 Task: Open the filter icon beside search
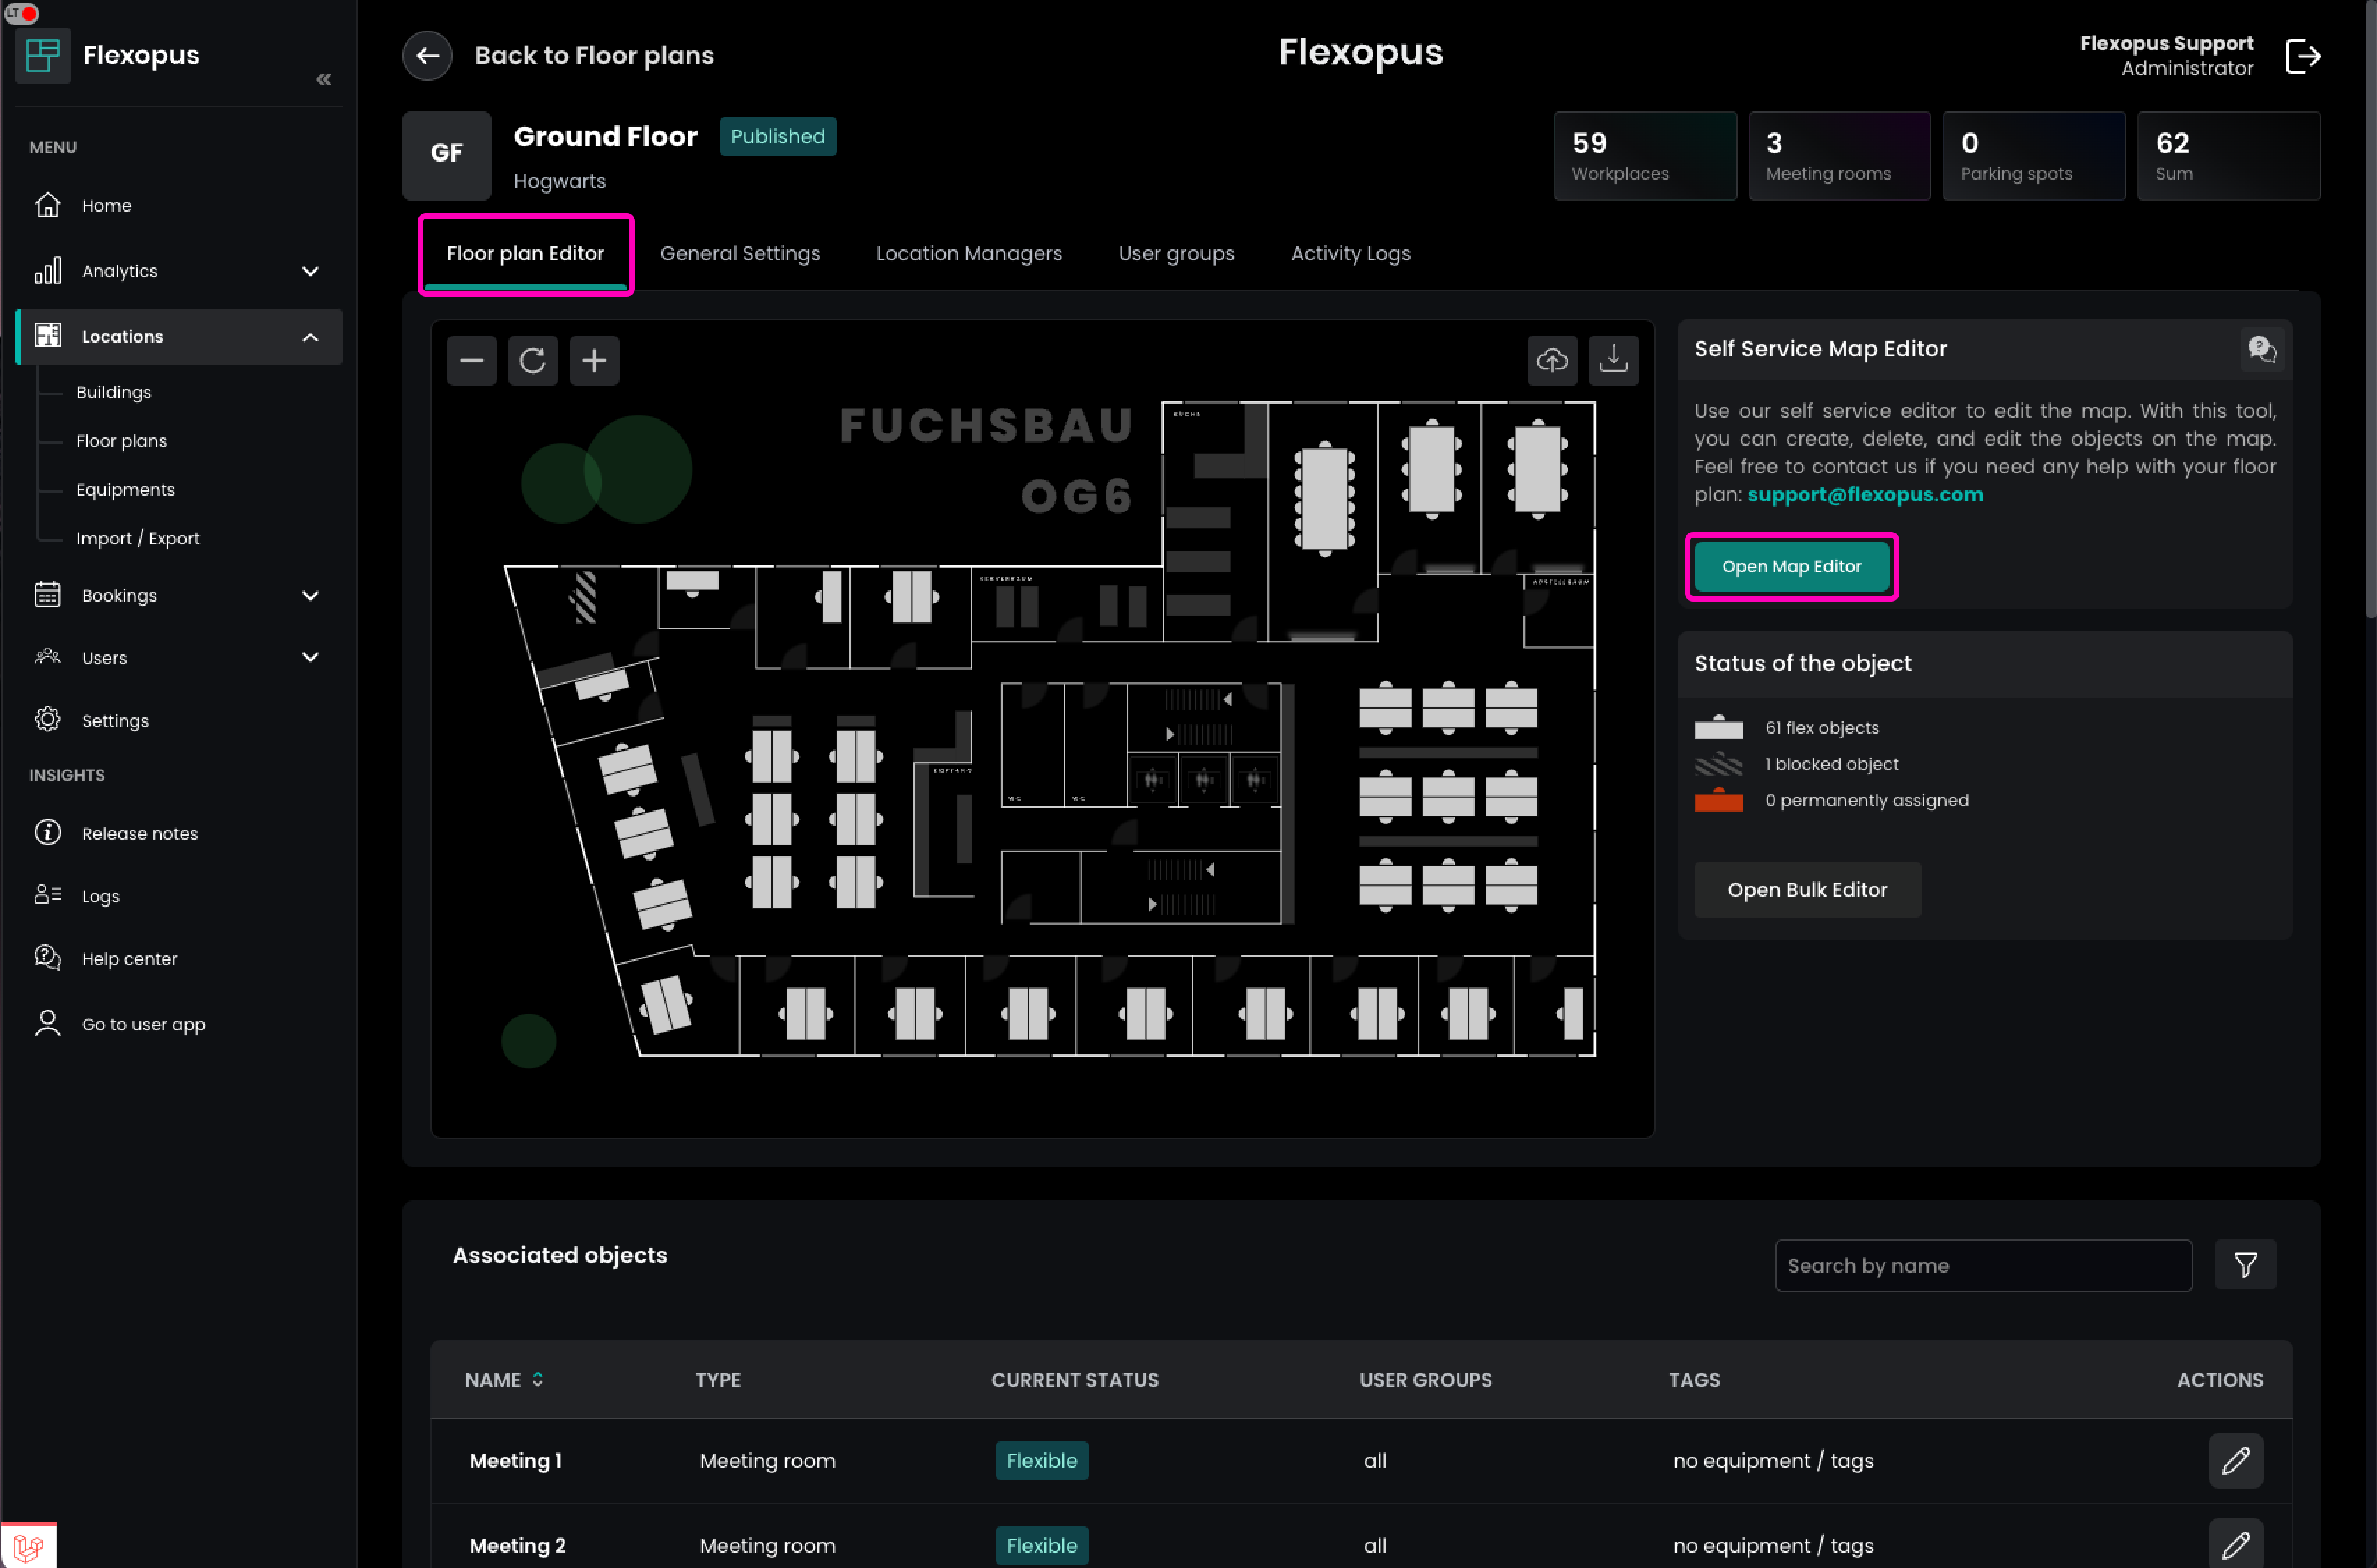[2245, 1265]
